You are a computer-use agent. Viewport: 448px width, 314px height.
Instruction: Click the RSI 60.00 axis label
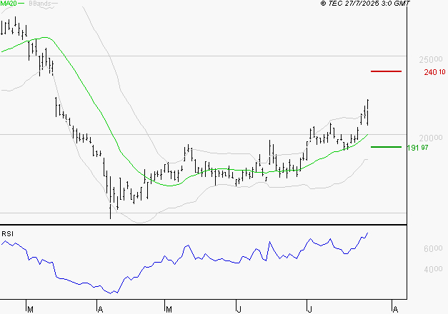tap(433, 248)
